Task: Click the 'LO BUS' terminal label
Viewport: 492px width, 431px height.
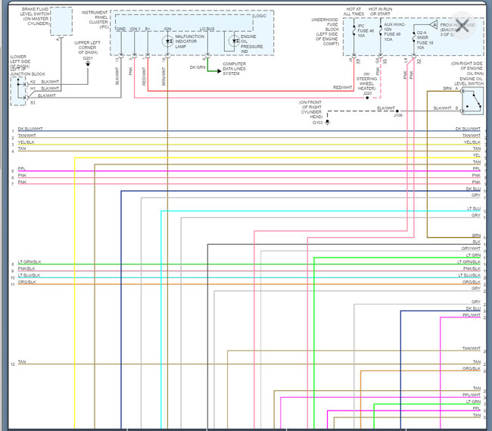Action: (207, 29)
